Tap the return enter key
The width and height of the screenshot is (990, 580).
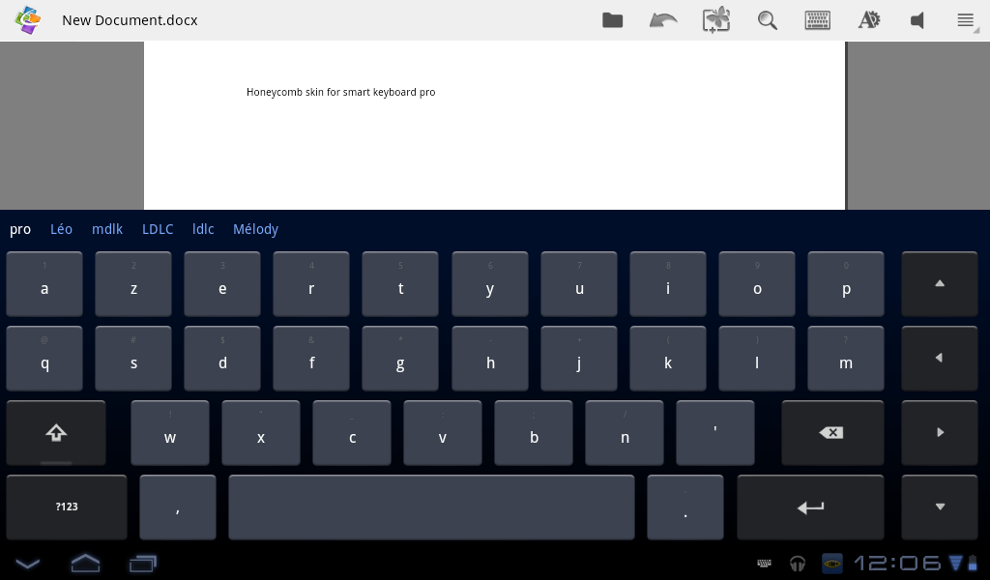(811, 507)
